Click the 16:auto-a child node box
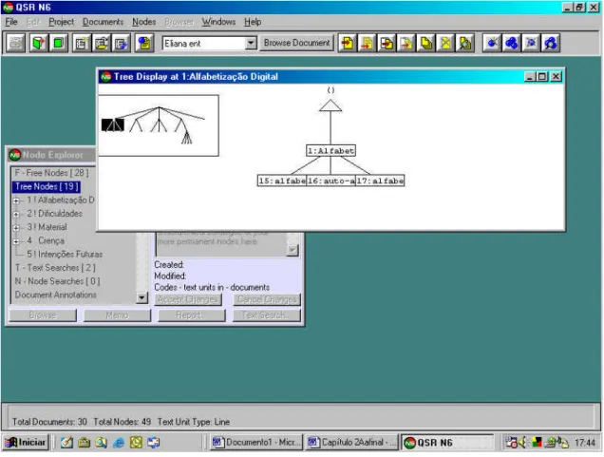This screenshot has width=604, height=457. (330, 181)
